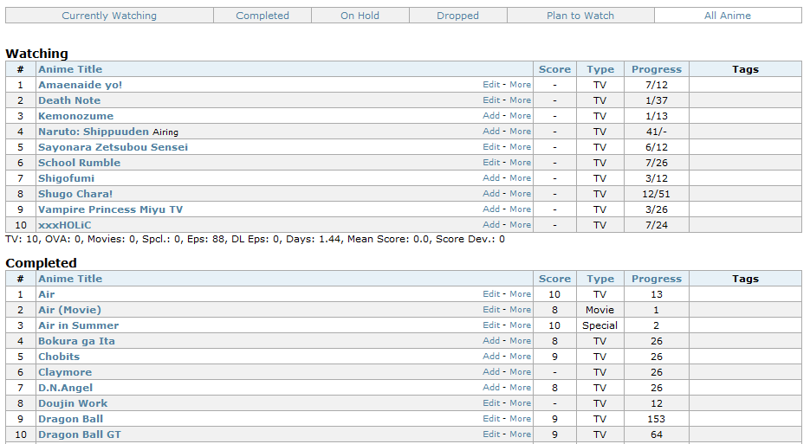Expand More for School Rumble

(x=520, y=162)
